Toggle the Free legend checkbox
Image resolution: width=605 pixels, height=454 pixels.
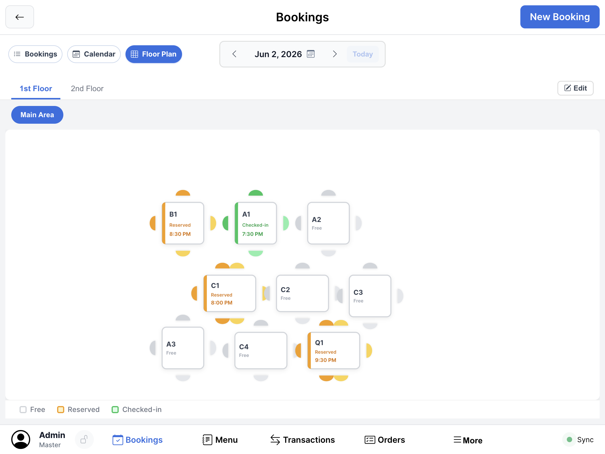[23, 410]
